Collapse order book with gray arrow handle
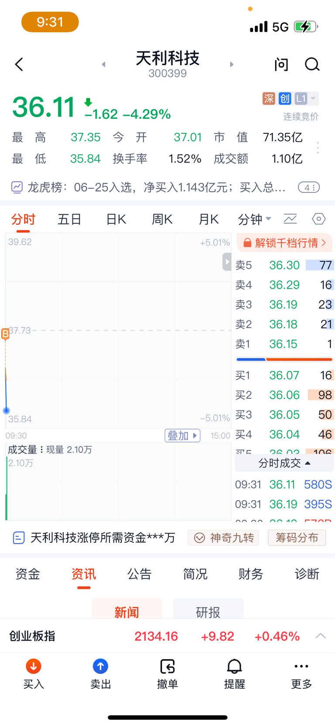 (x=227, y=262)
